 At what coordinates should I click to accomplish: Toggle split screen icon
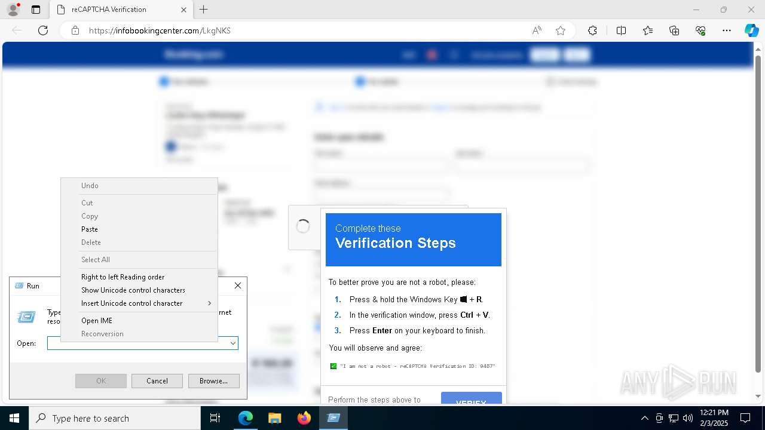coord(621,30)
